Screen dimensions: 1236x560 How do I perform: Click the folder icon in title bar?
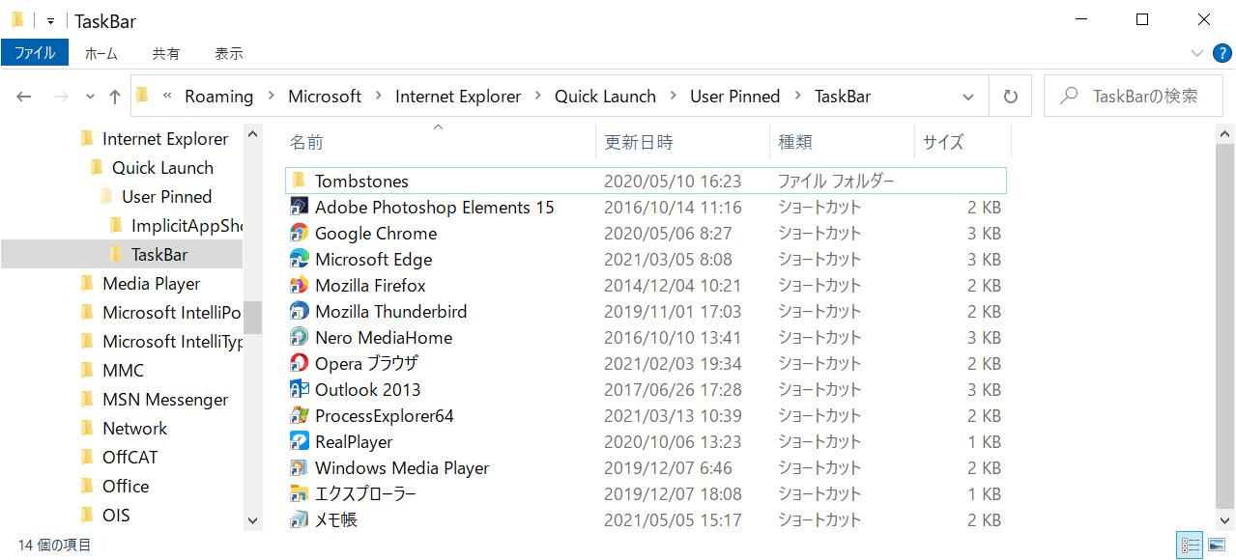[x=17, y=19]
